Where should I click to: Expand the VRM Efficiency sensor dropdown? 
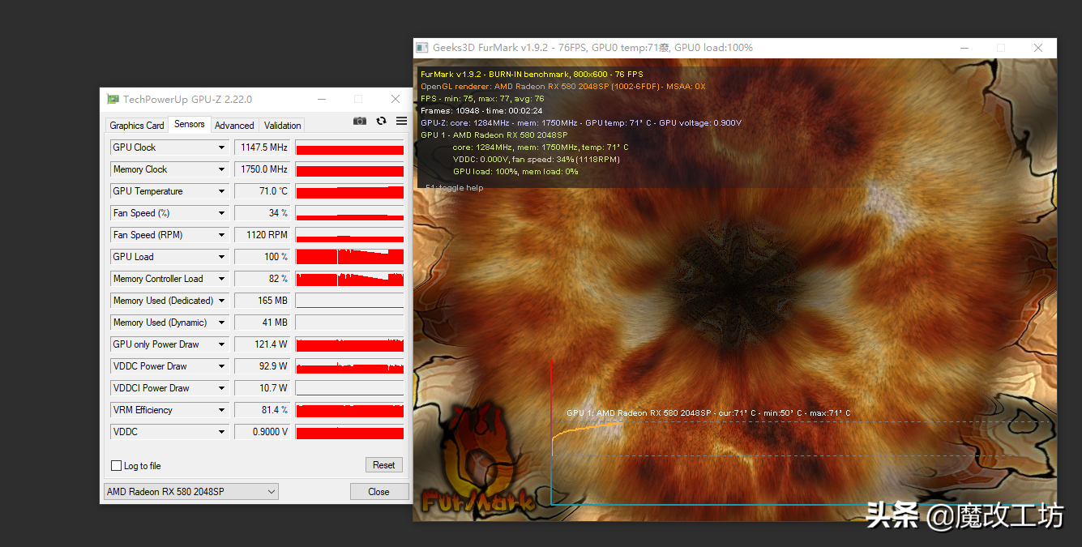[x=221, y=410]
